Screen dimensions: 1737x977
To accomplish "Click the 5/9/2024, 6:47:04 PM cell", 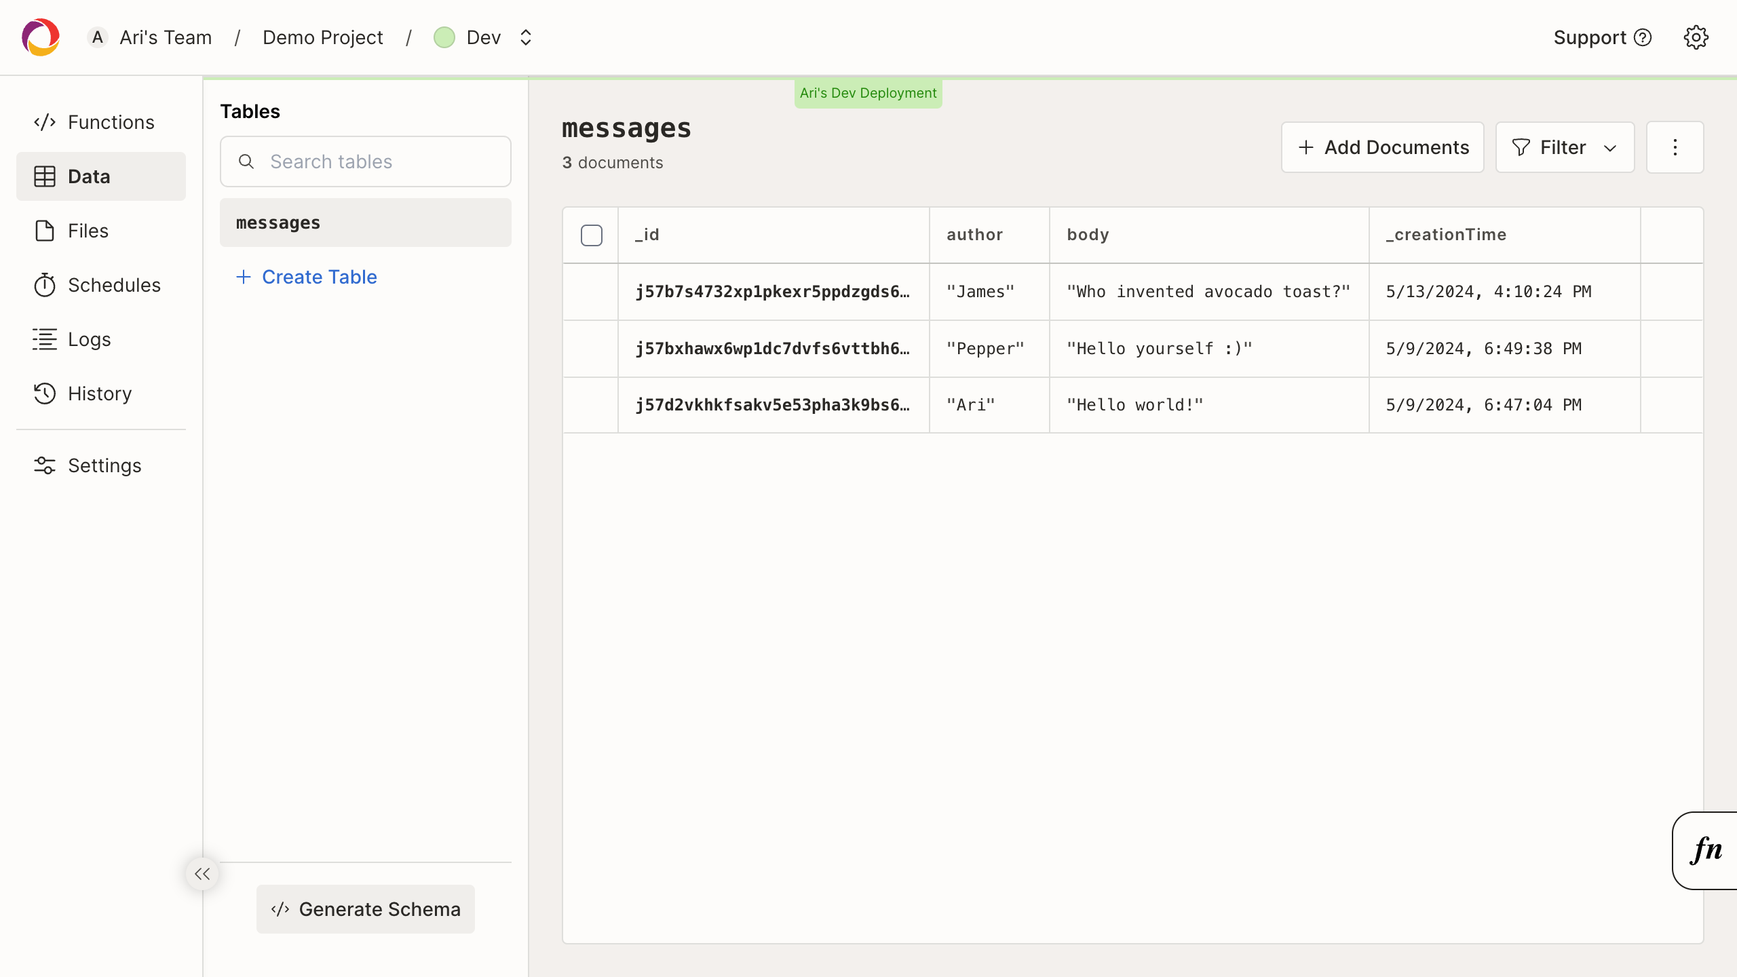I will click(x=1504, y=405).
